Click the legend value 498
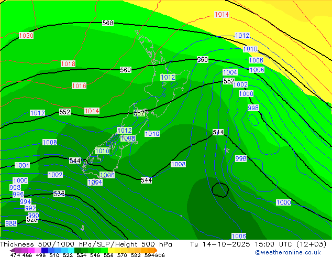Image resolution: width=332 pixels, height=257 pixels. pyautogui.click(x=40, y=255)
